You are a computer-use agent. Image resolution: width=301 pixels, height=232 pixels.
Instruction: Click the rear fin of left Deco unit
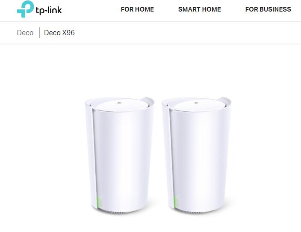[x=148, y=101]
